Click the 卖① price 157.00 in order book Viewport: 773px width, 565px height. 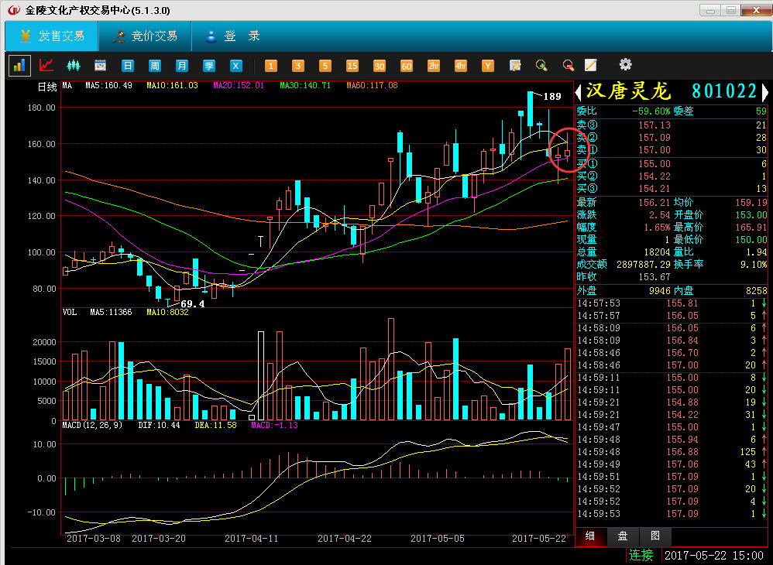click(x=654, y=149)
